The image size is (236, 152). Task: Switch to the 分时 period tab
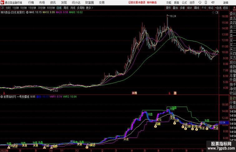[8, 8]
